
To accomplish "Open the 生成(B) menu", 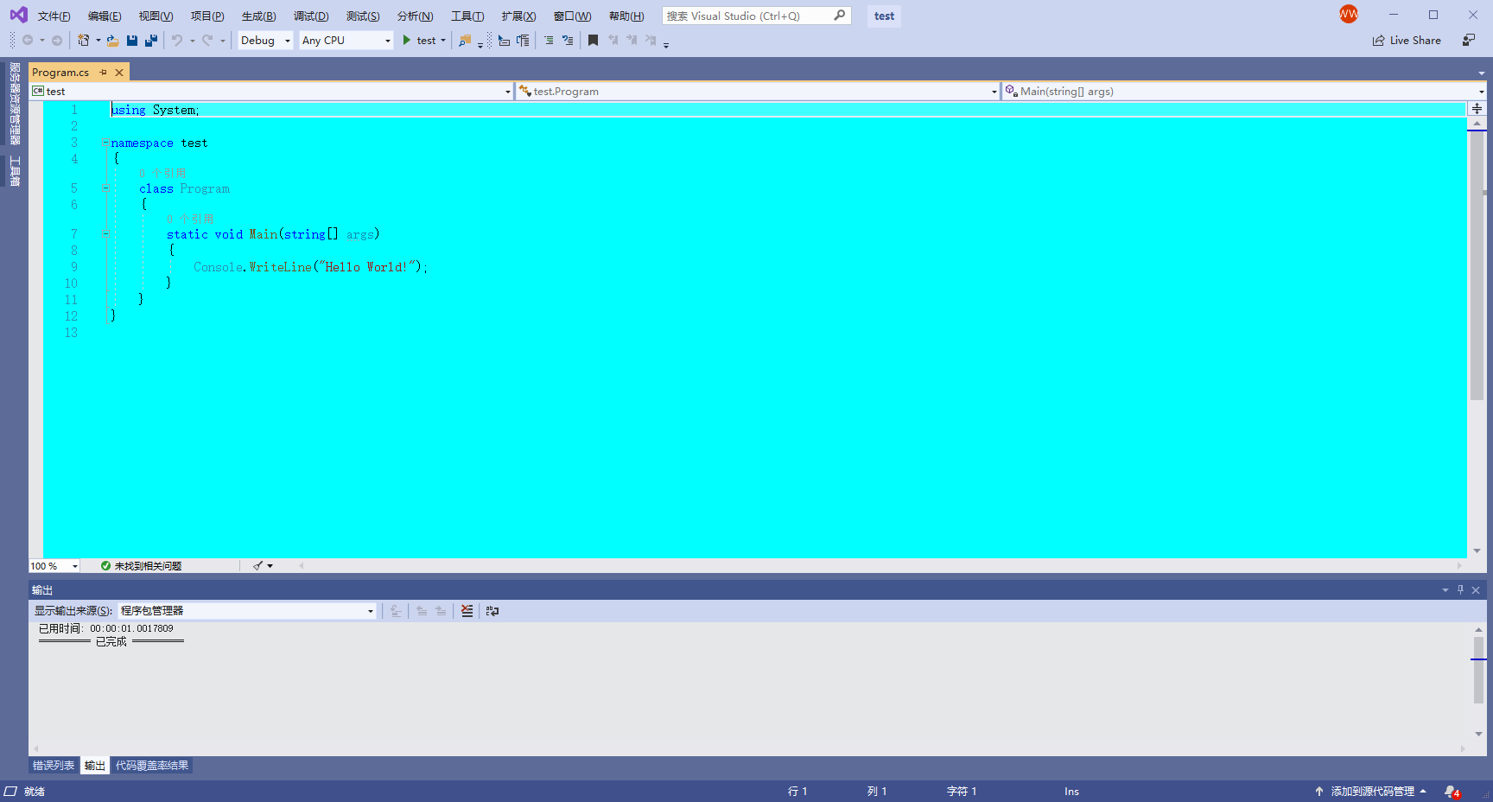I will click(258, 16).
